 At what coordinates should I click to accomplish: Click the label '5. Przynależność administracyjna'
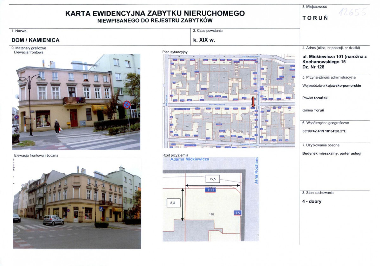[x=329, y=77]
